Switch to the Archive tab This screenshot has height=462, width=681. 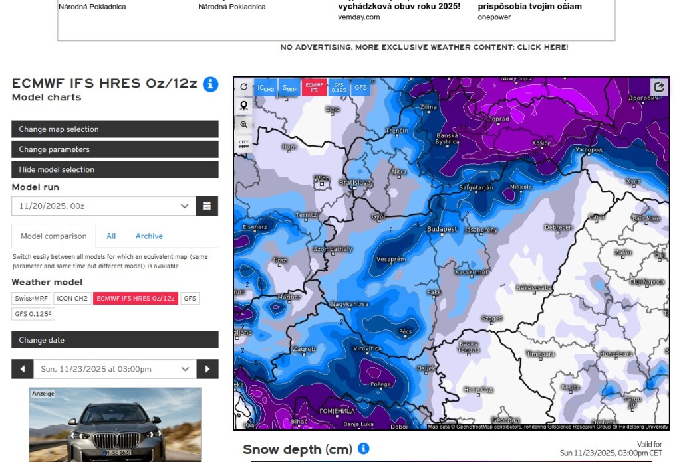click(149, 236)
